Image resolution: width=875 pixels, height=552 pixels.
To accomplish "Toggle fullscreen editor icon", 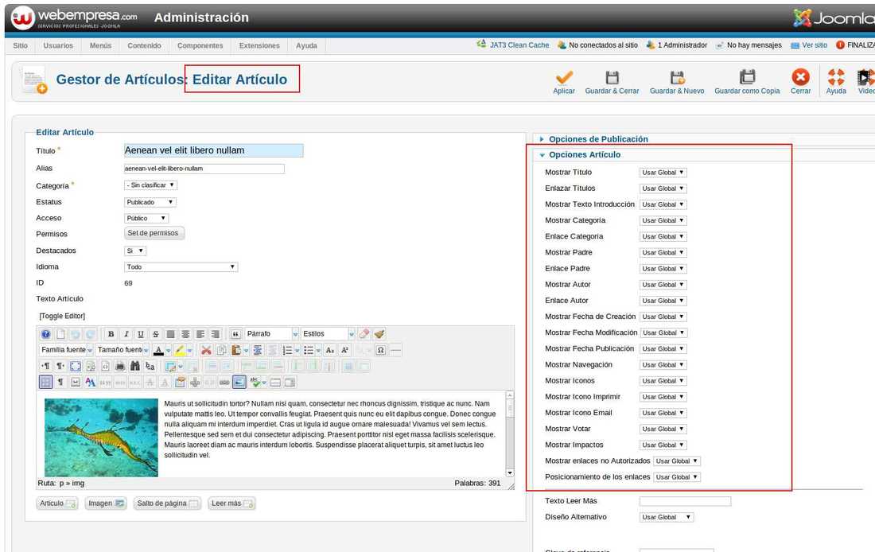I will [76, 366].
